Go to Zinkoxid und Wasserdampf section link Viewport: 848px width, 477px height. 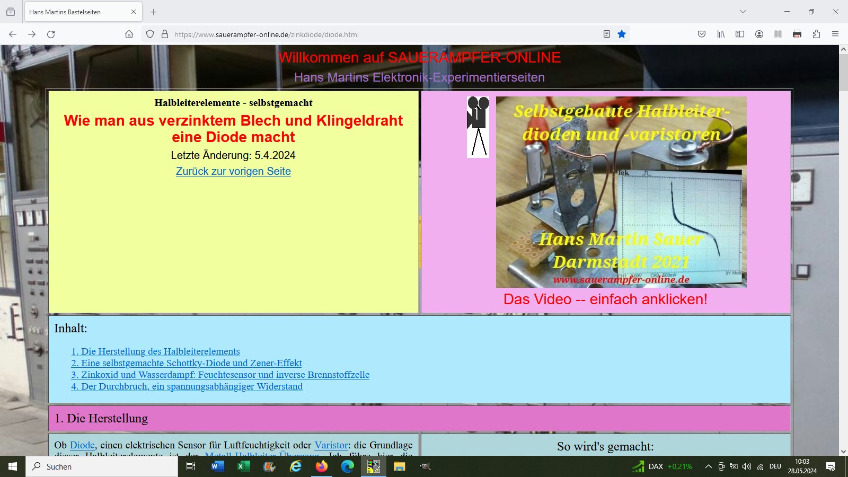(x=220, y=375)
